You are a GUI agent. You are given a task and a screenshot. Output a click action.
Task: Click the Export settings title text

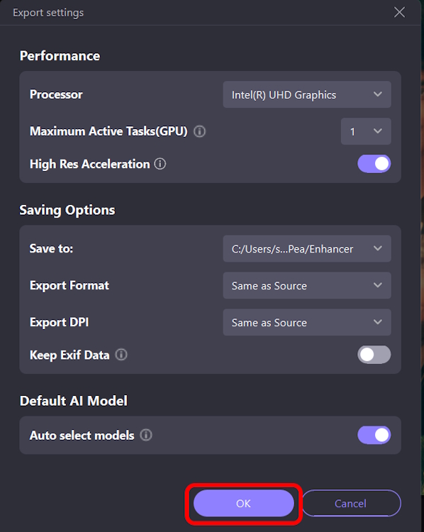tap(48, 13)
